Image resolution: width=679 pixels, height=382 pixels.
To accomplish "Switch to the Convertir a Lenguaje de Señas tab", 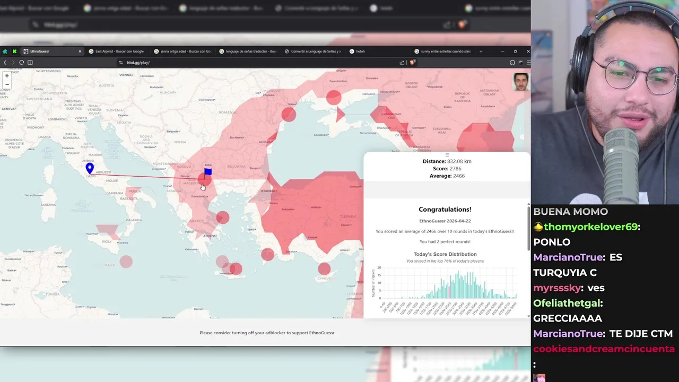I will [x=313, y=51].
